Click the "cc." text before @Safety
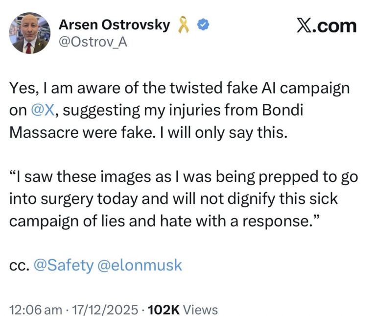The height and width of the screenshot is (316, 376). coord(19,265)
